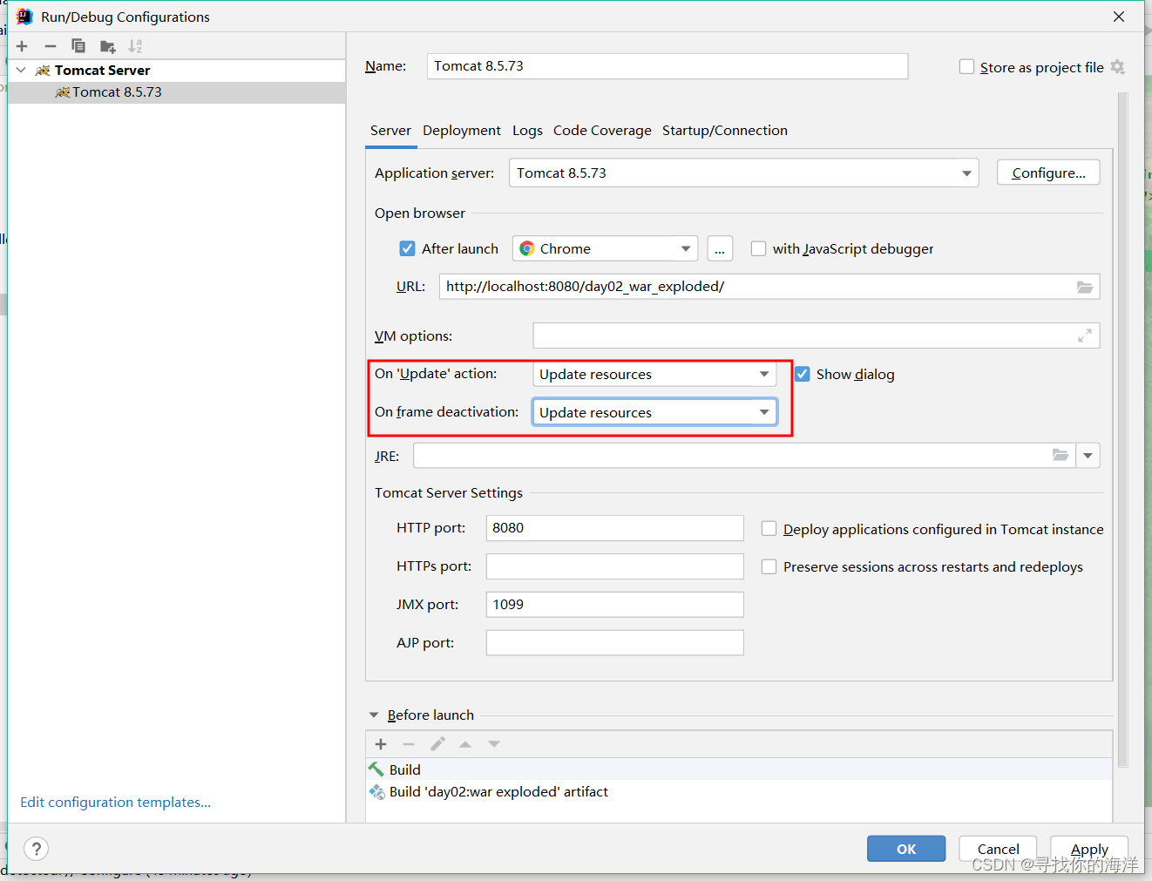Switch to the Startup/Connection tab
Viewport: 1152px width, 881px height.
725,130
